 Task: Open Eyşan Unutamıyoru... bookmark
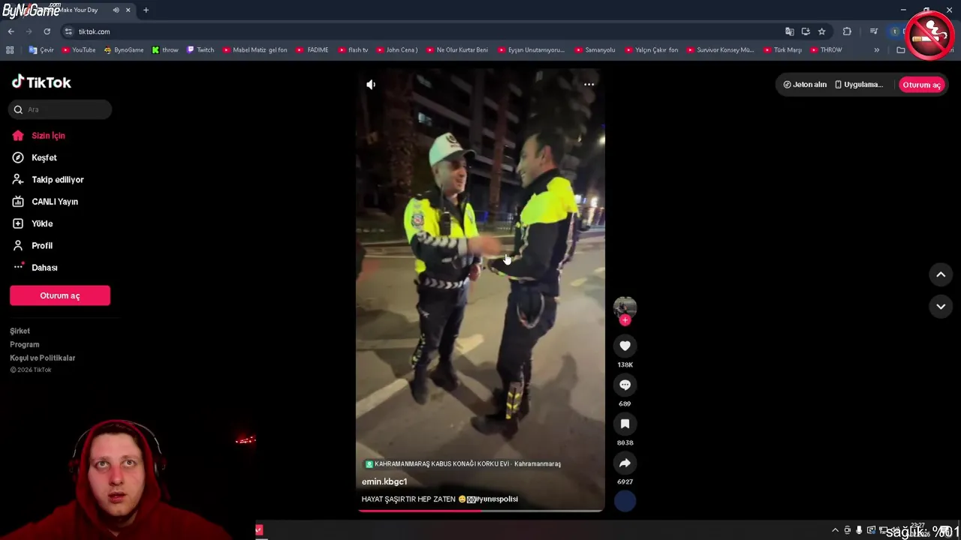click(531, 50)
